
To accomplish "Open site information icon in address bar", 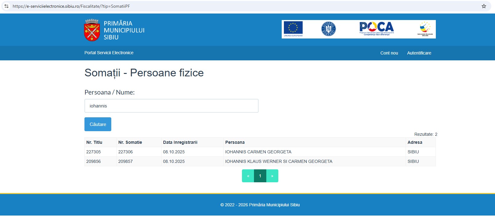I will tap(6, 6).
